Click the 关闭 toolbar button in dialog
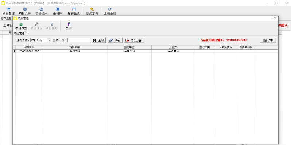This screenshot has height=145, width=291. (69, 26)
